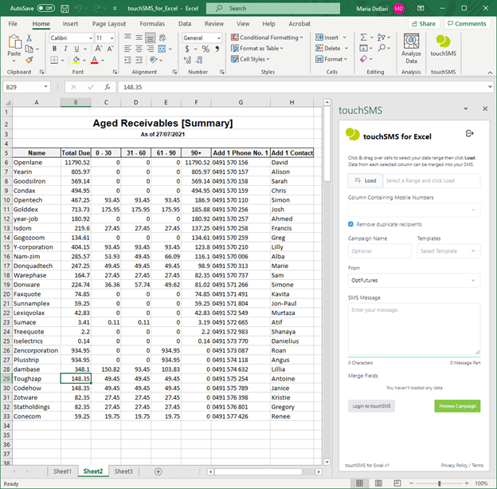Screen dimensions: 497x489
Task: Open Column Containing Mobile Numbers dropdown
Action: [x=413, y=210]
